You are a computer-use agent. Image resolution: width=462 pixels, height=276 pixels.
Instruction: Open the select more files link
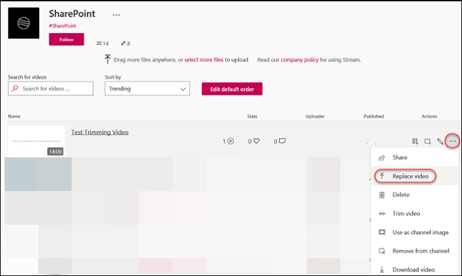tap(204, 60)
